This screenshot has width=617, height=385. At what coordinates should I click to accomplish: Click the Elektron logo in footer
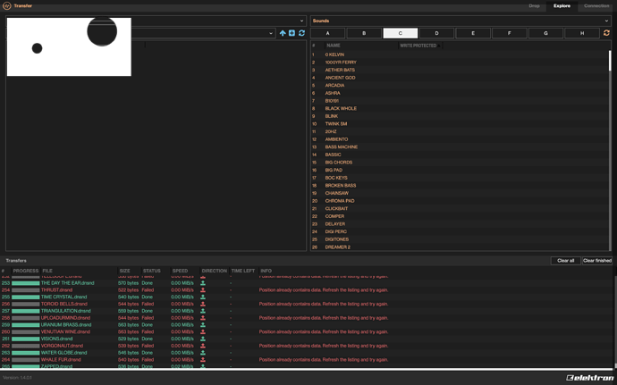tap(590, 378)
